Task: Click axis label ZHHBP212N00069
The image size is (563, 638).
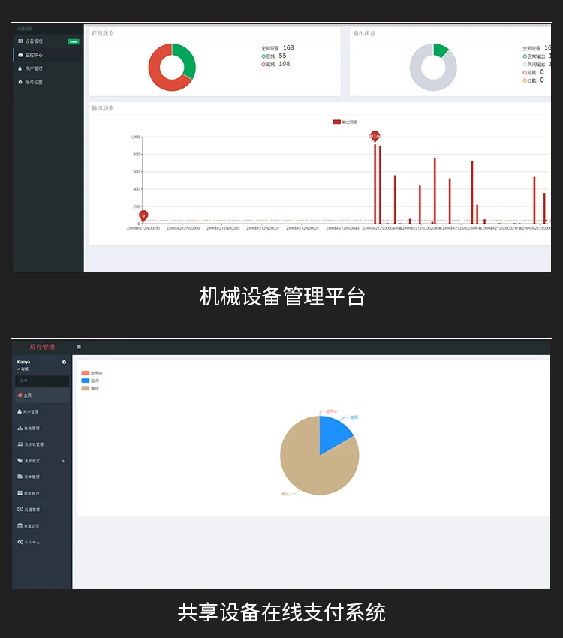Action: point(183,229)
